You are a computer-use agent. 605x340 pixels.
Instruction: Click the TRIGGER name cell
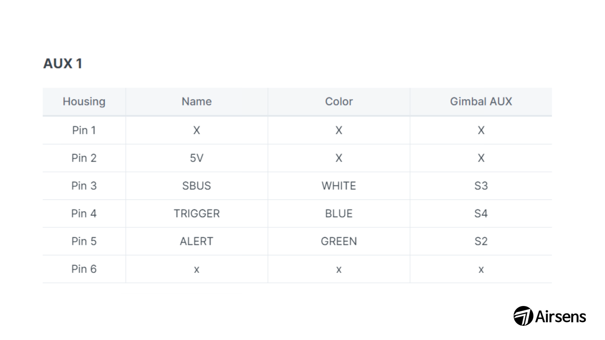(x=197, y=213)
